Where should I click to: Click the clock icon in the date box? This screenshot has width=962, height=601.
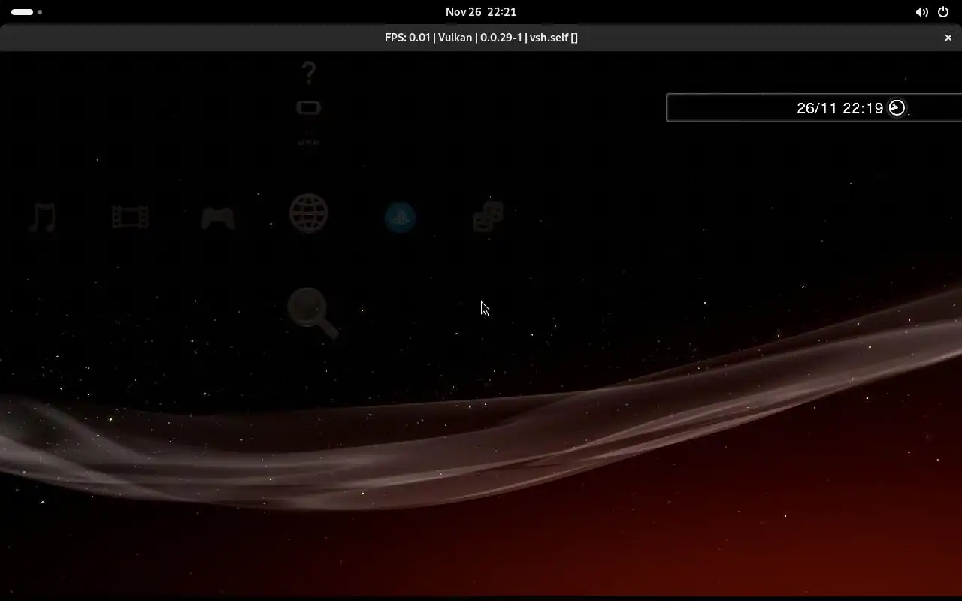897,107
